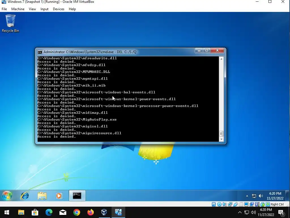The height and width of the screenshot is (218, 290).
Task: Click the cmd window system menu icon
Action: [x=40, y=52]
